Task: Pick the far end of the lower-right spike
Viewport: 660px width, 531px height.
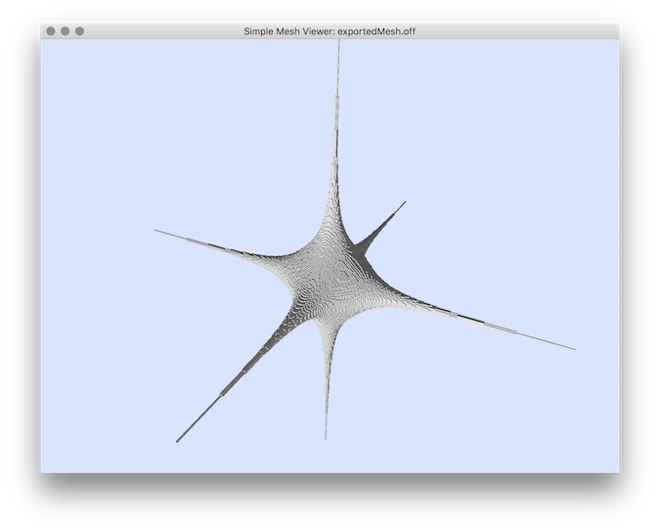Action: coord(573,348)
